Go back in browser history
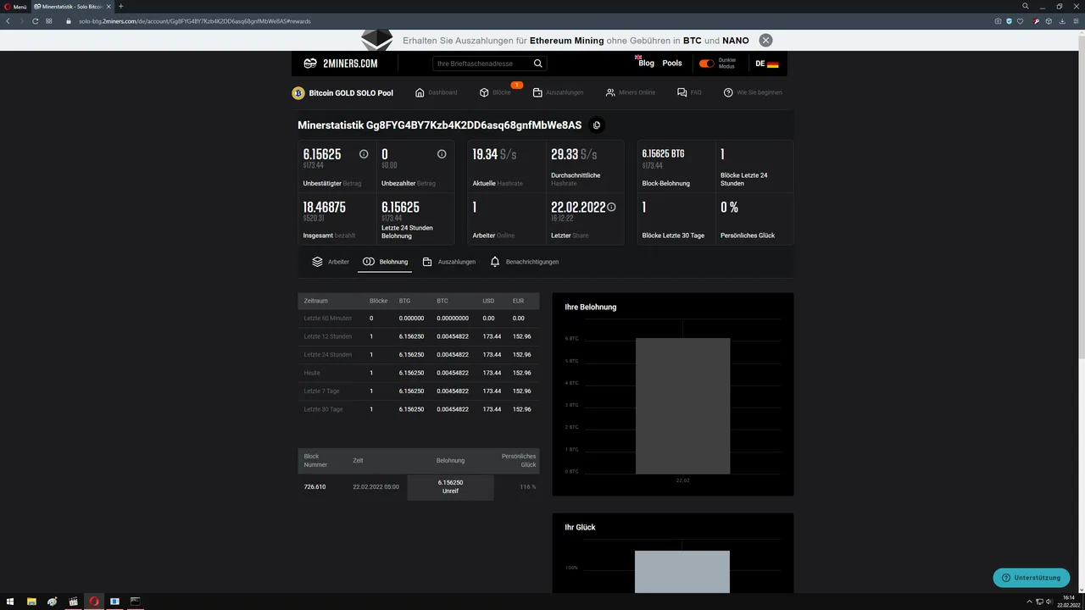 tap(8, 20)
